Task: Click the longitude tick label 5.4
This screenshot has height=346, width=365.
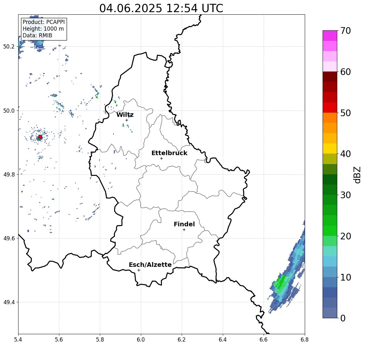Action: (18, 340)
